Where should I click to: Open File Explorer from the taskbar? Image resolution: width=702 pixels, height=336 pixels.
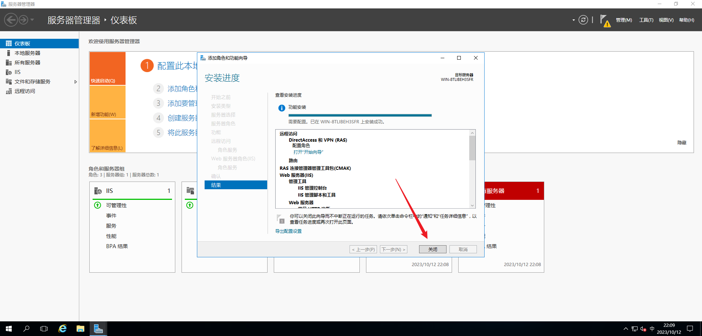pyautogui.click(x=81, y=329)
